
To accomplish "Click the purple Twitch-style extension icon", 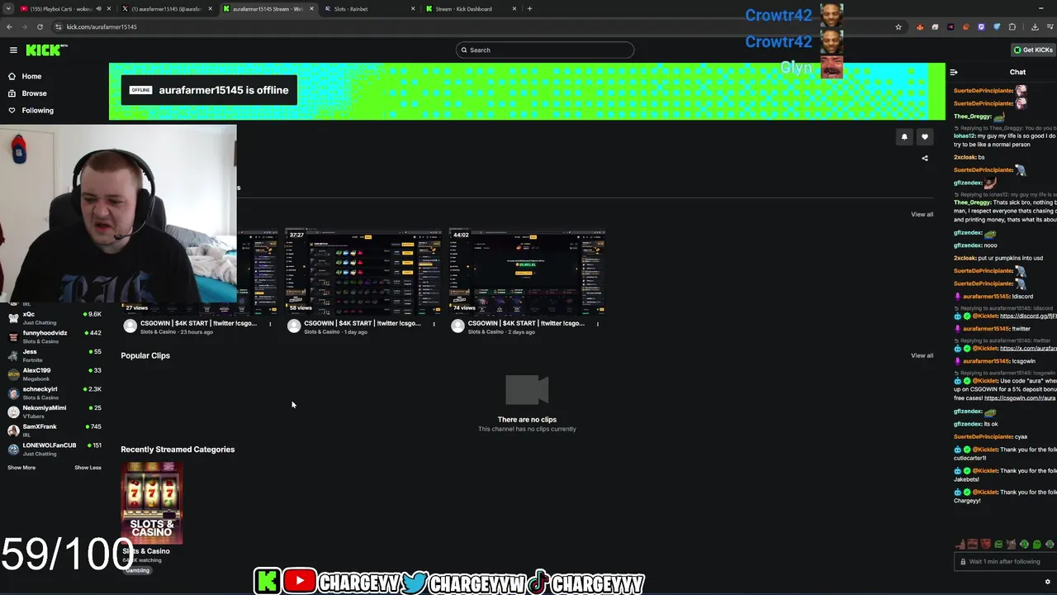I will coord(981,26).
